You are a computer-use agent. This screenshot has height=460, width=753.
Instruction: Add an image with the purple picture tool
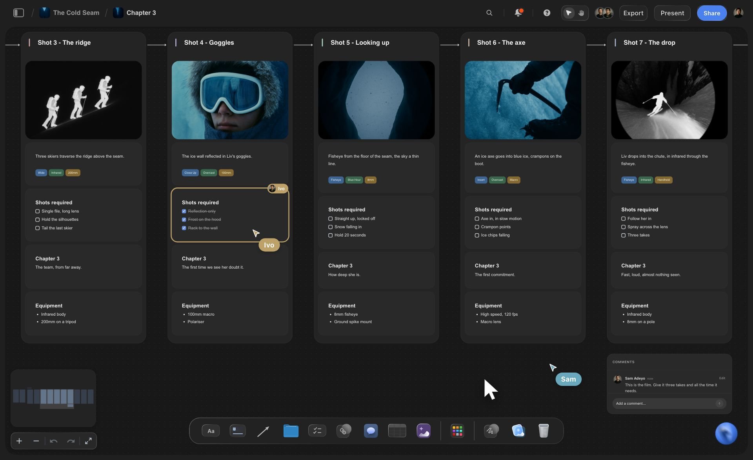424,431
